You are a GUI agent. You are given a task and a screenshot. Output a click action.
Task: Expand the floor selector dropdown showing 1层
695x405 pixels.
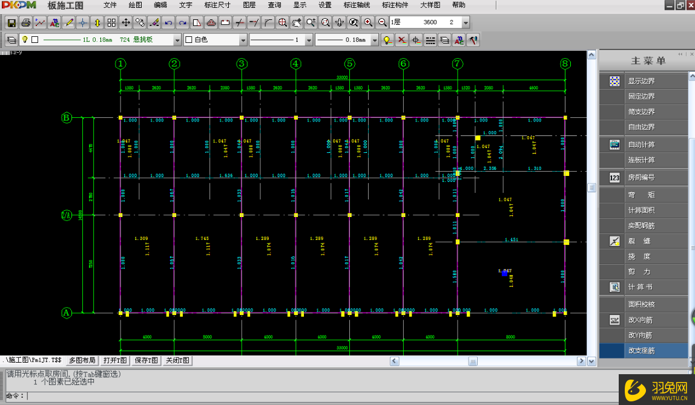click(466, 23)
